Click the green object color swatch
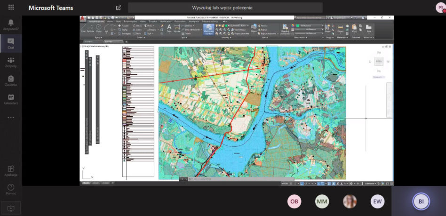This screenshot has width=446, height=216. coord(297,25)
